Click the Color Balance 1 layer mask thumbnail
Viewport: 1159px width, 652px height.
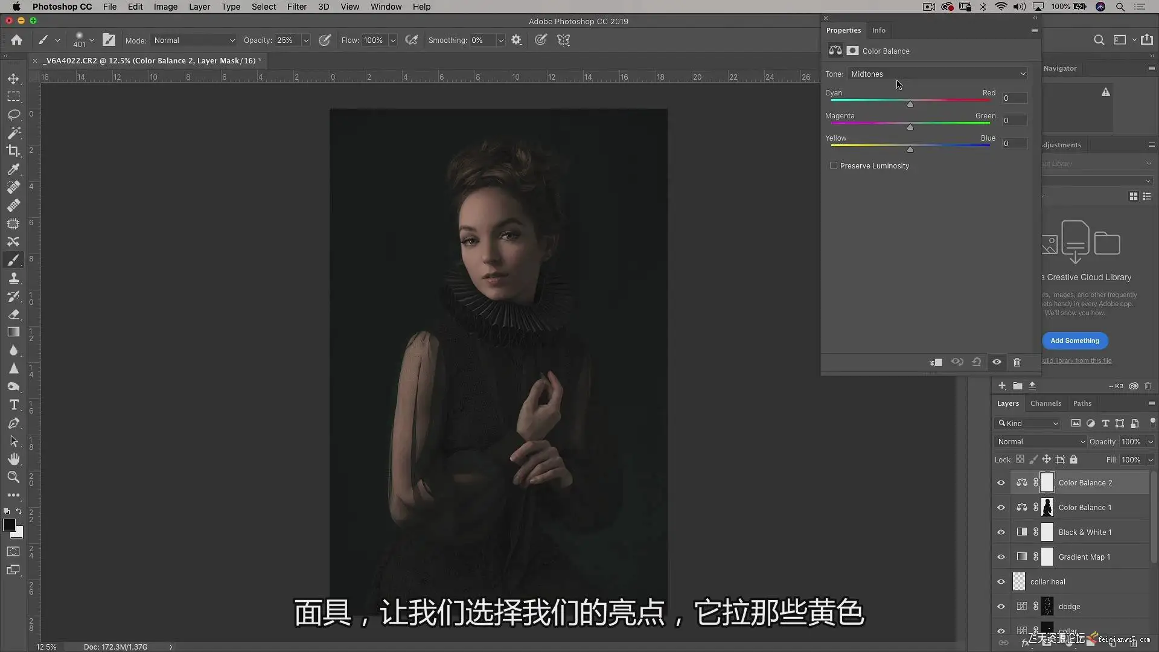(x=1047, y=508)
